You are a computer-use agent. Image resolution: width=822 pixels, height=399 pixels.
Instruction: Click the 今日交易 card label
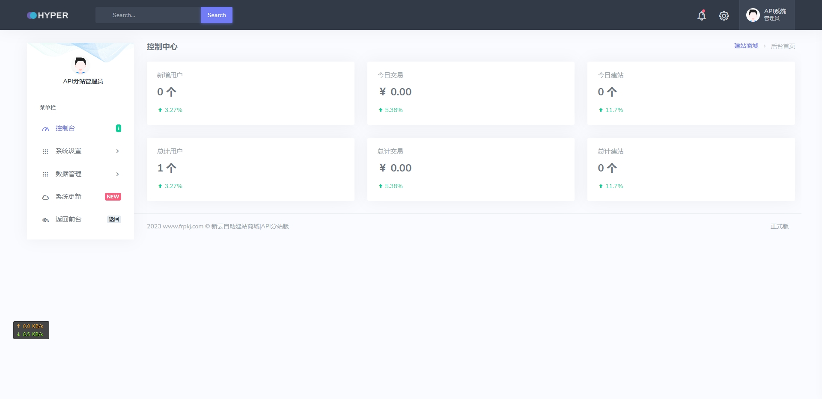coord(390,75)
